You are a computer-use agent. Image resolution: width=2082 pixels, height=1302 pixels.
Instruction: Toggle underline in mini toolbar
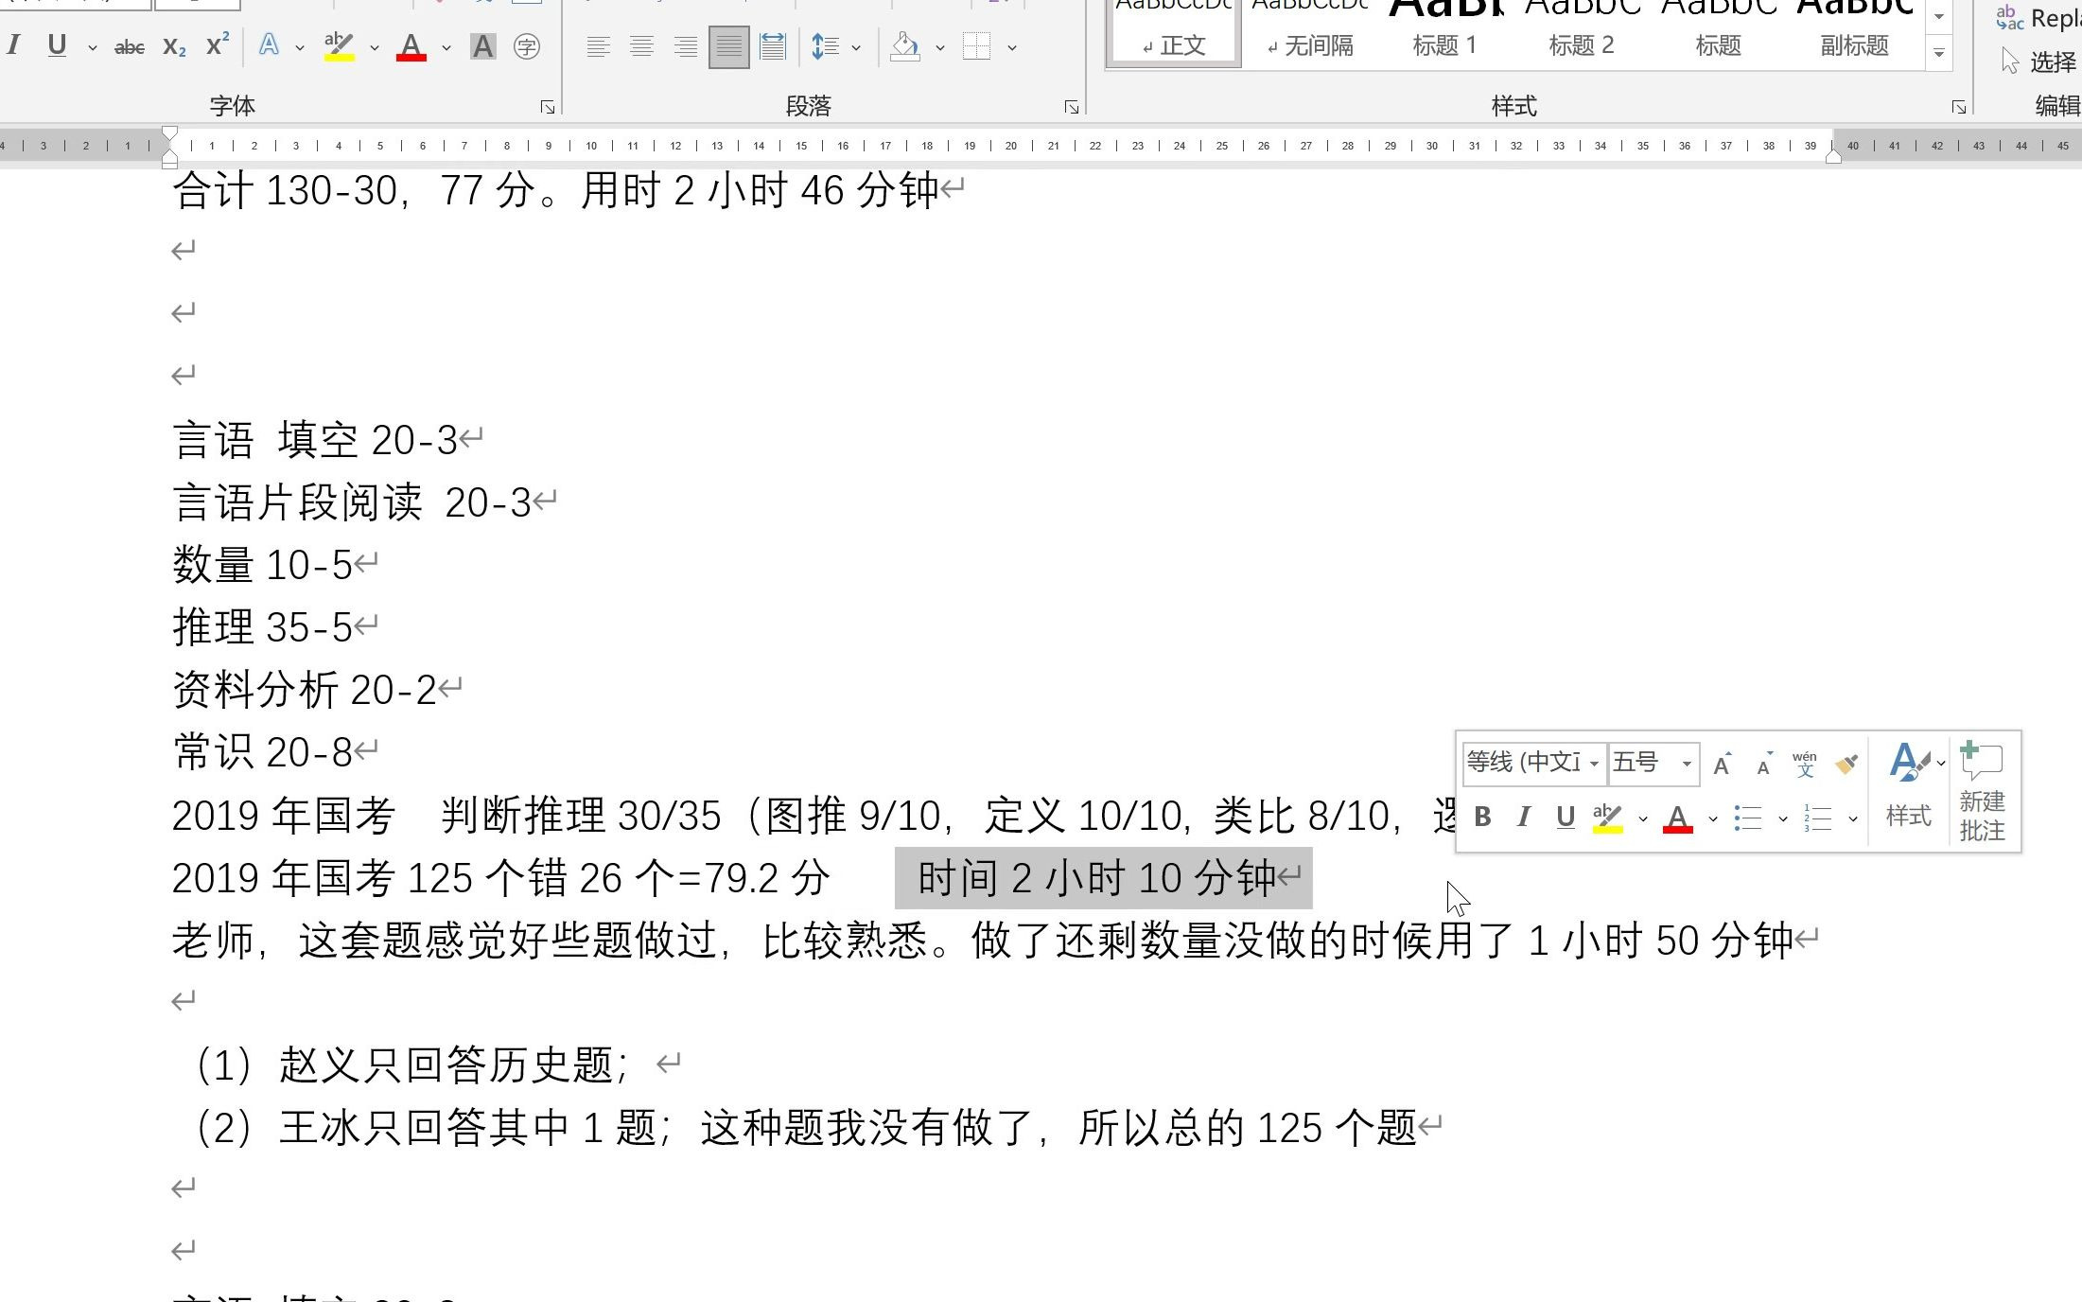click(x=1566, y=818)
